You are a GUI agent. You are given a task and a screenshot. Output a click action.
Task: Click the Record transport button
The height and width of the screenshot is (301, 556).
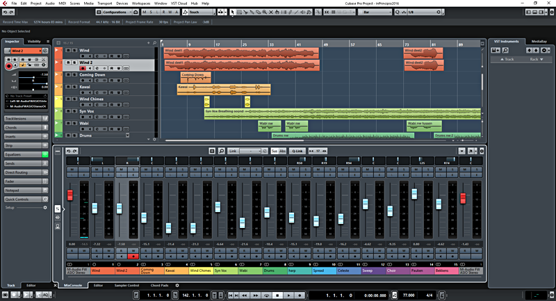pyautogui.click(x=300, y=295)
